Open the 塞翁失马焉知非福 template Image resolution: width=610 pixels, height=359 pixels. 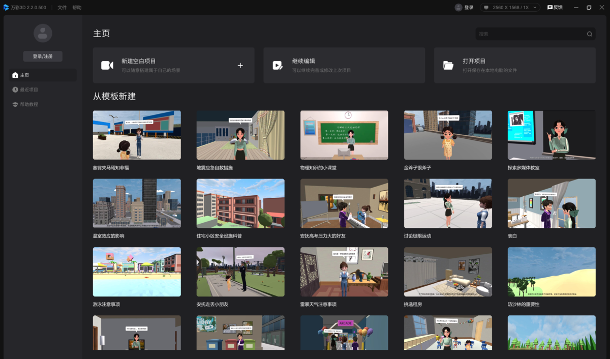[x=136, y=135]
